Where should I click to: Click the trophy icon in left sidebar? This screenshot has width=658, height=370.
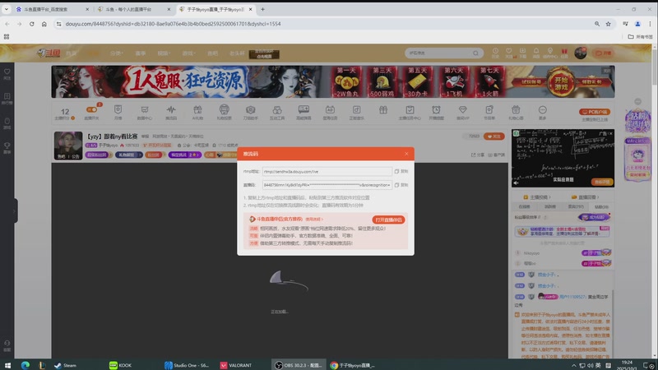point(7,147)
